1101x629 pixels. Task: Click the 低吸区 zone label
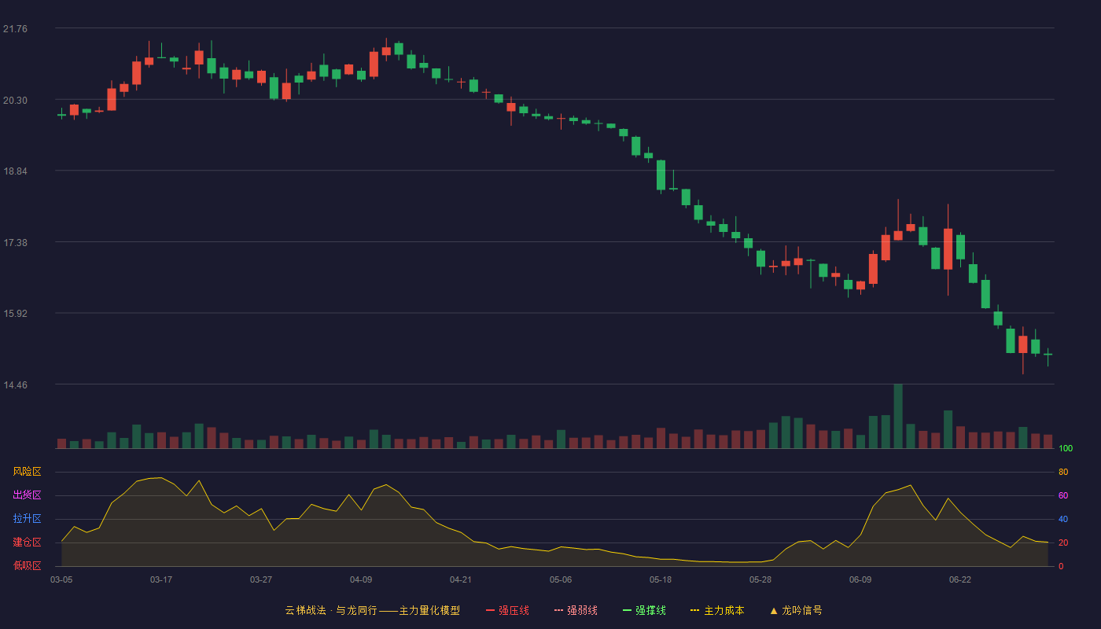click(27, 566)
